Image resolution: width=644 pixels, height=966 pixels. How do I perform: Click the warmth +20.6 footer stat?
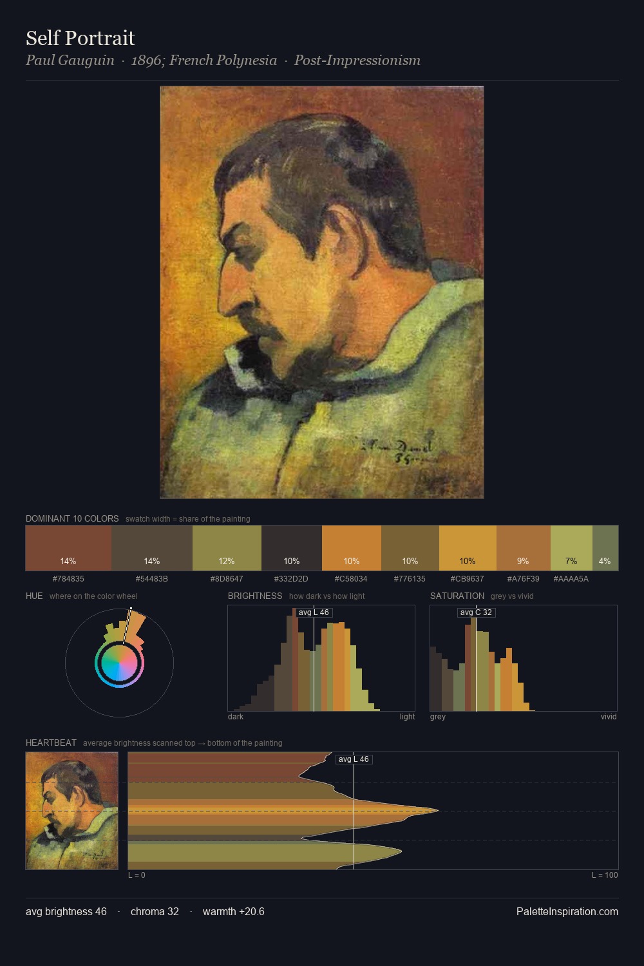point(234,911)
